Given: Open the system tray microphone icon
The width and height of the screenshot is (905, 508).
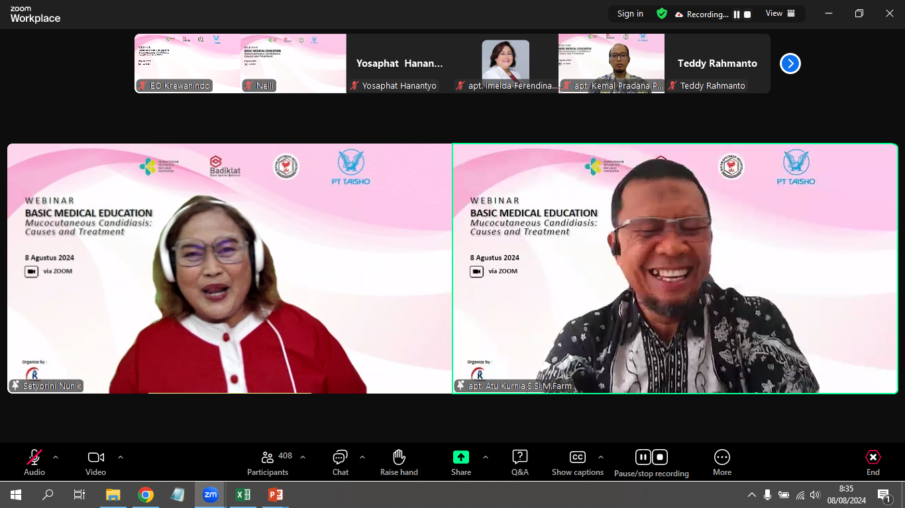Looking at the screenshot, I should (x=767, y=495).
